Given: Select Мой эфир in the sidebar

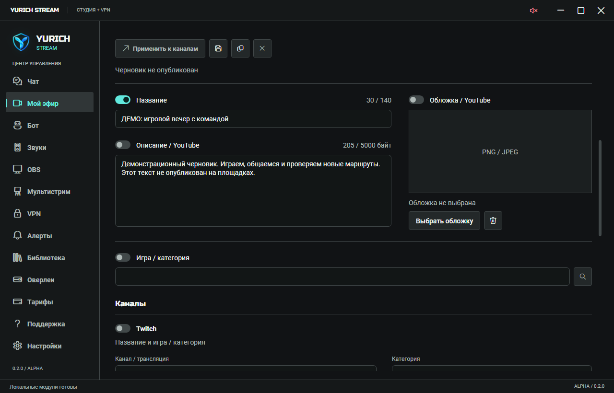Looking at the screenshot, I should (x=49, y=103).
